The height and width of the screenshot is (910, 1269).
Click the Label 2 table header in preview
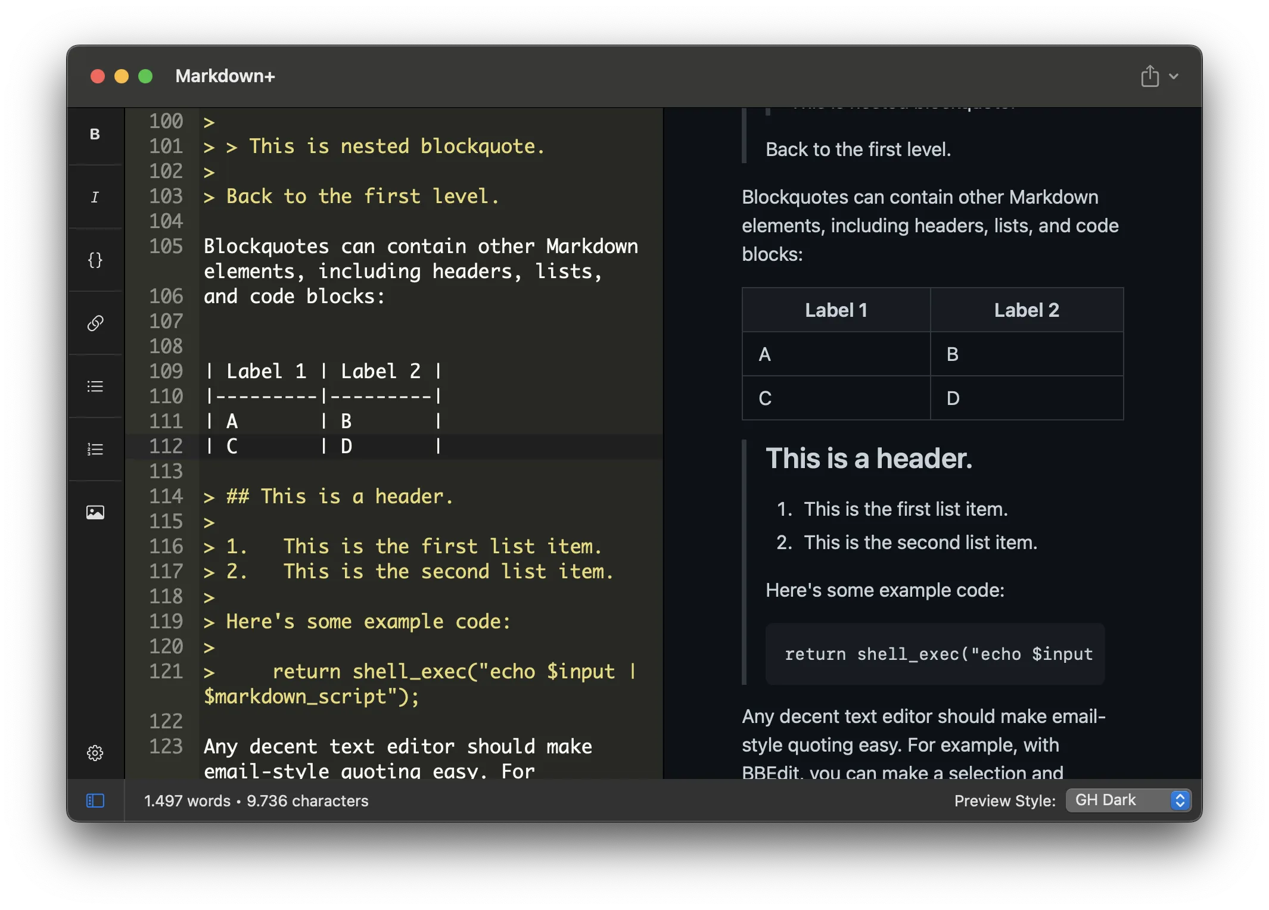click(1026, 310)
